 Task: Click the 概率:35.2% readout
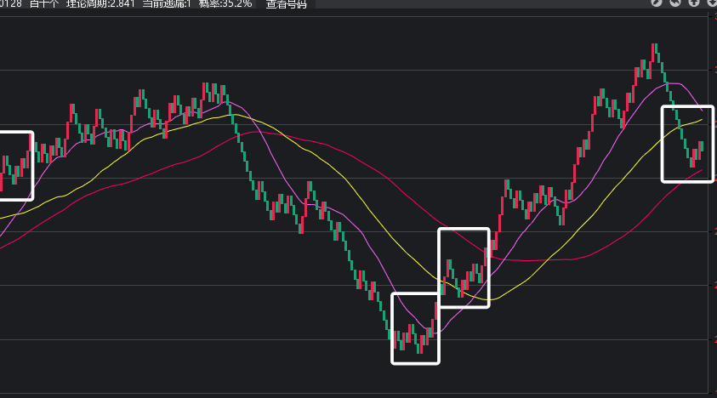225,3
